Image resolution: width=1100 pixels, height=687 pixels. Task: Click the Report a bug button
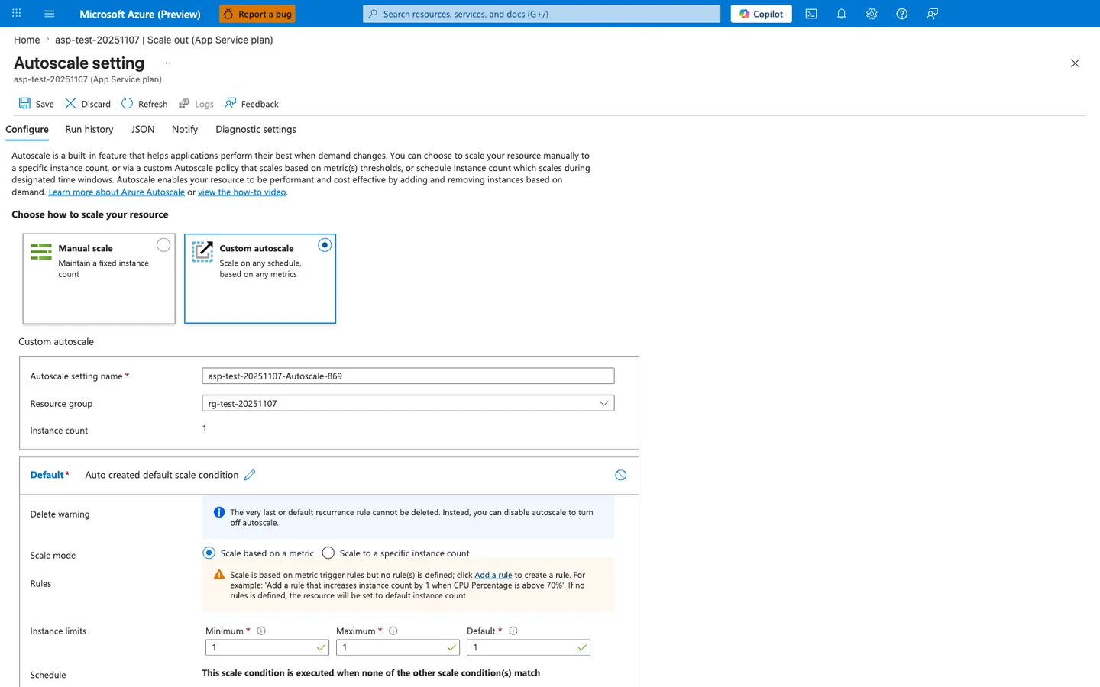coord(257,14)
